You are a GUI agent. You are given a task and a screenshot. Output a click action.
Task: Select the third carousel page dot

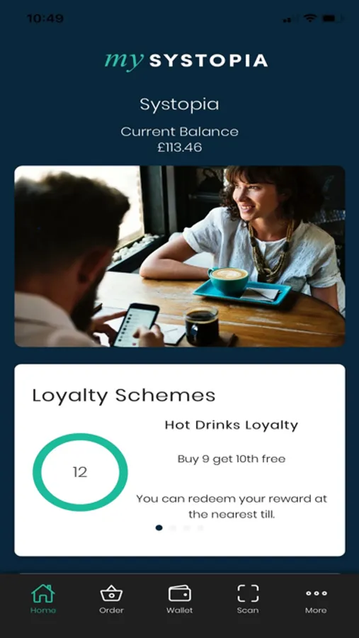click(187, 527)
